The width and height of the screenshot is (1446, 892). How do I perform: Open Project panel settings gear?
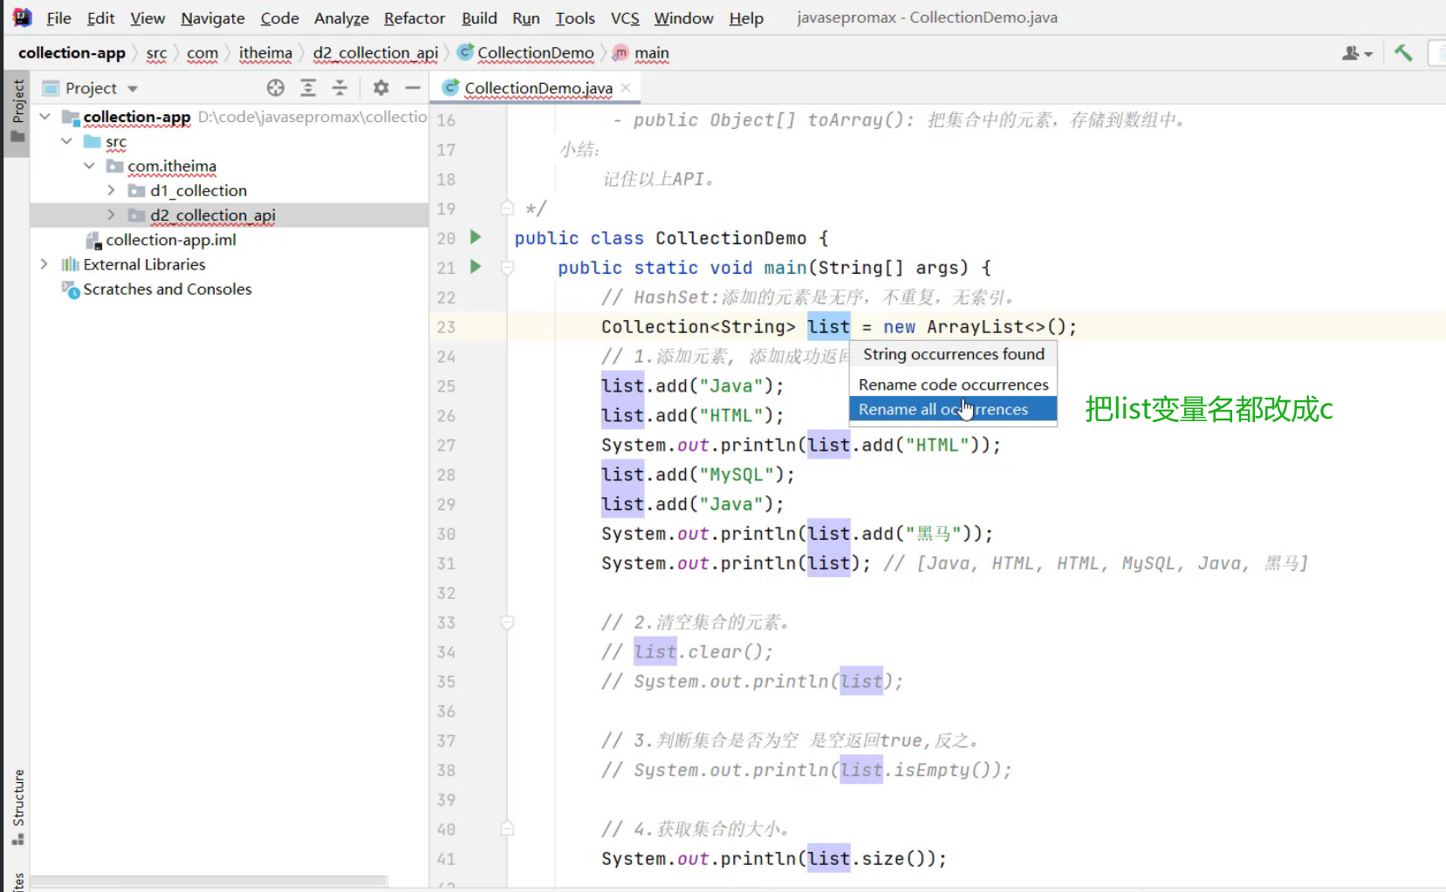coord(380,88)
